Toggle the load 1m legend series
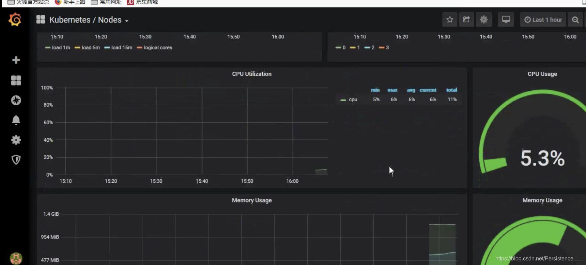586x265 pixels. coord(61,48)
